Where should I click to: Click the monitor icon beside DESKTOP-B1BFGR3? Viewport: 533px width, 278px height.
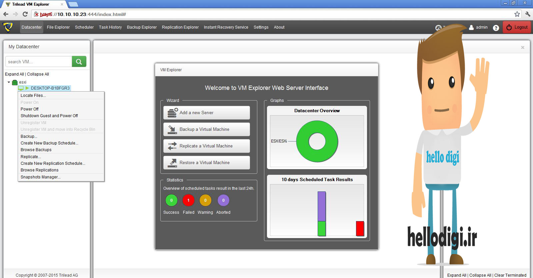(x=21, y=88)
